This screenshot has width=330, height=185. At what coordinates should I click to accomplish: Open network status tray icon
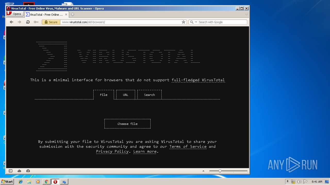pos(293,182)
